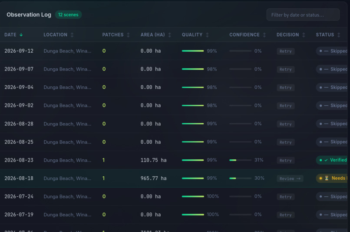Viewport: 350px width, 232px height.
Task: Select the date cell 2026-08-25
Action: pos(19,142)
